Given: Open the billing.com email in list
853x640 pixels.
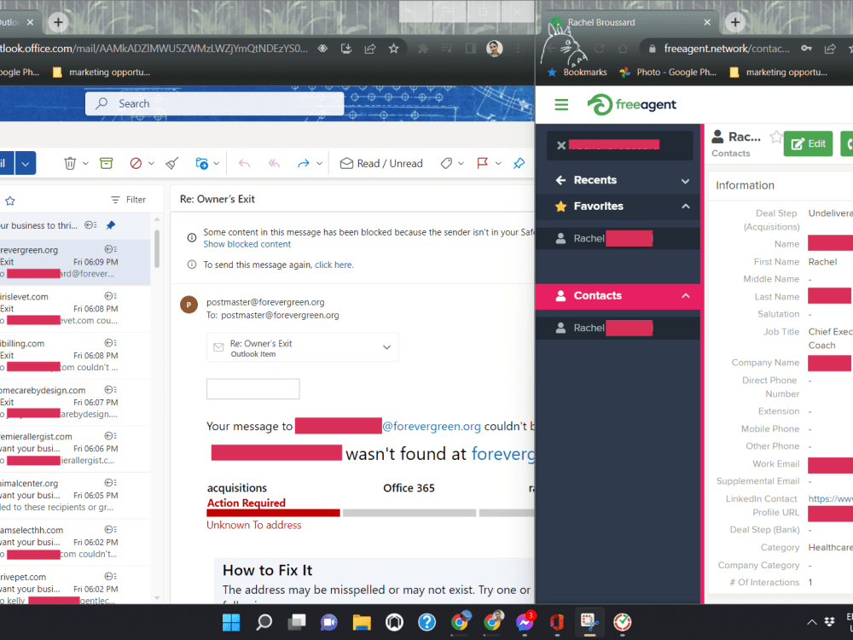Looking at the screenshot, I should click(x=75, y=355).
